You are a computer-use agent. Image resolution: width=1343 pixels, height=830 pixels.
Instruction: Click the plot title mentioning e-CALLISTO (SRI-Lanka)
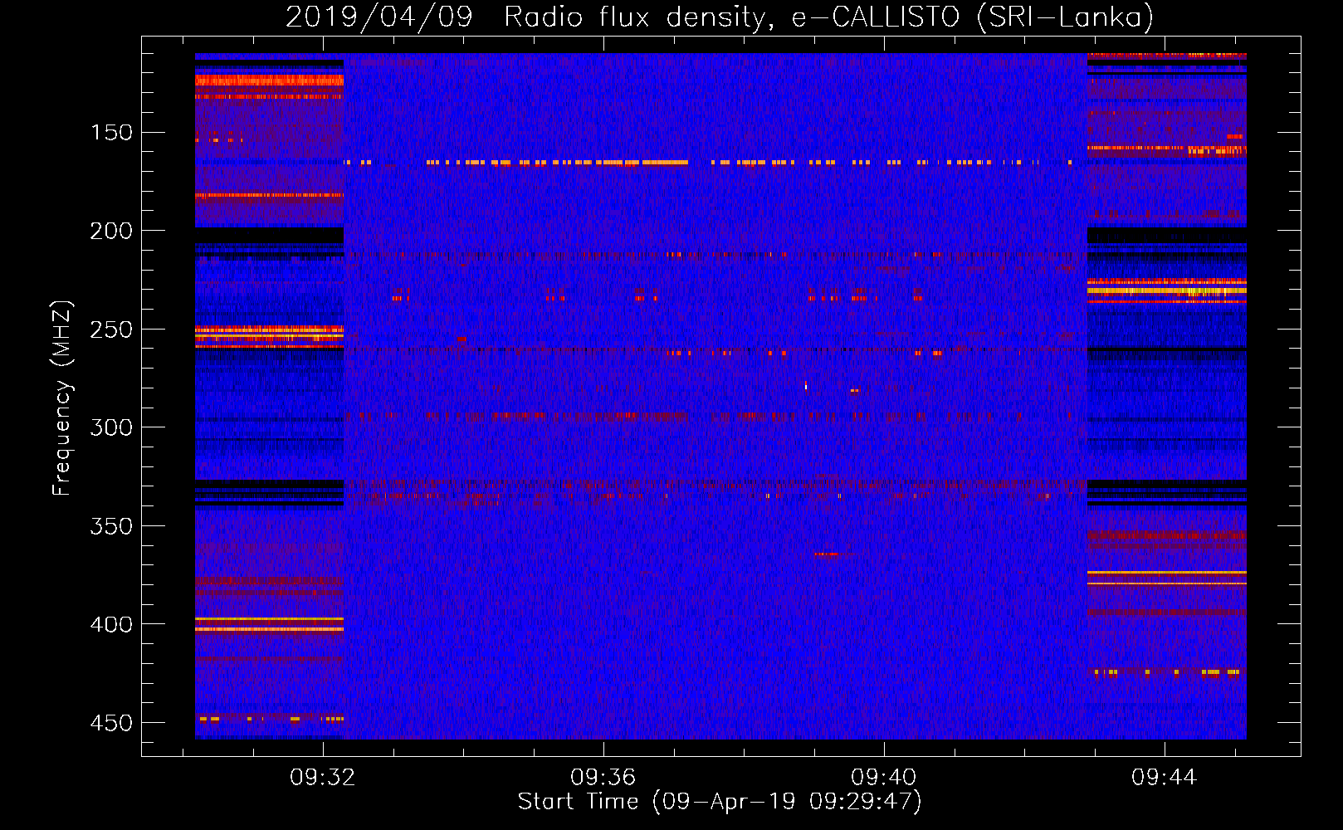coord(720,17)
